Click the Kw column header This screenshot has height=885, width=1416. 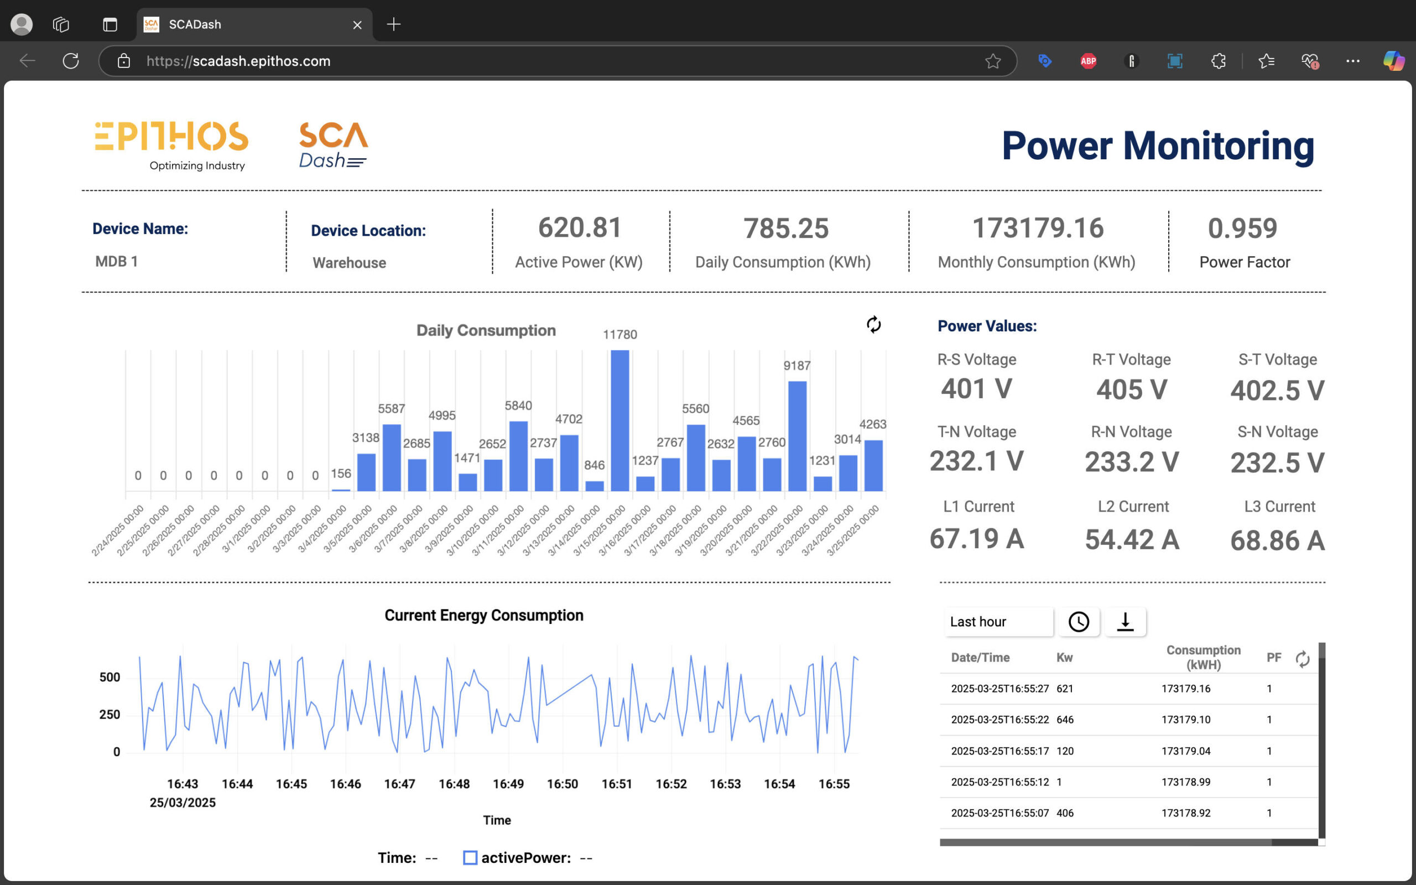1064,657
